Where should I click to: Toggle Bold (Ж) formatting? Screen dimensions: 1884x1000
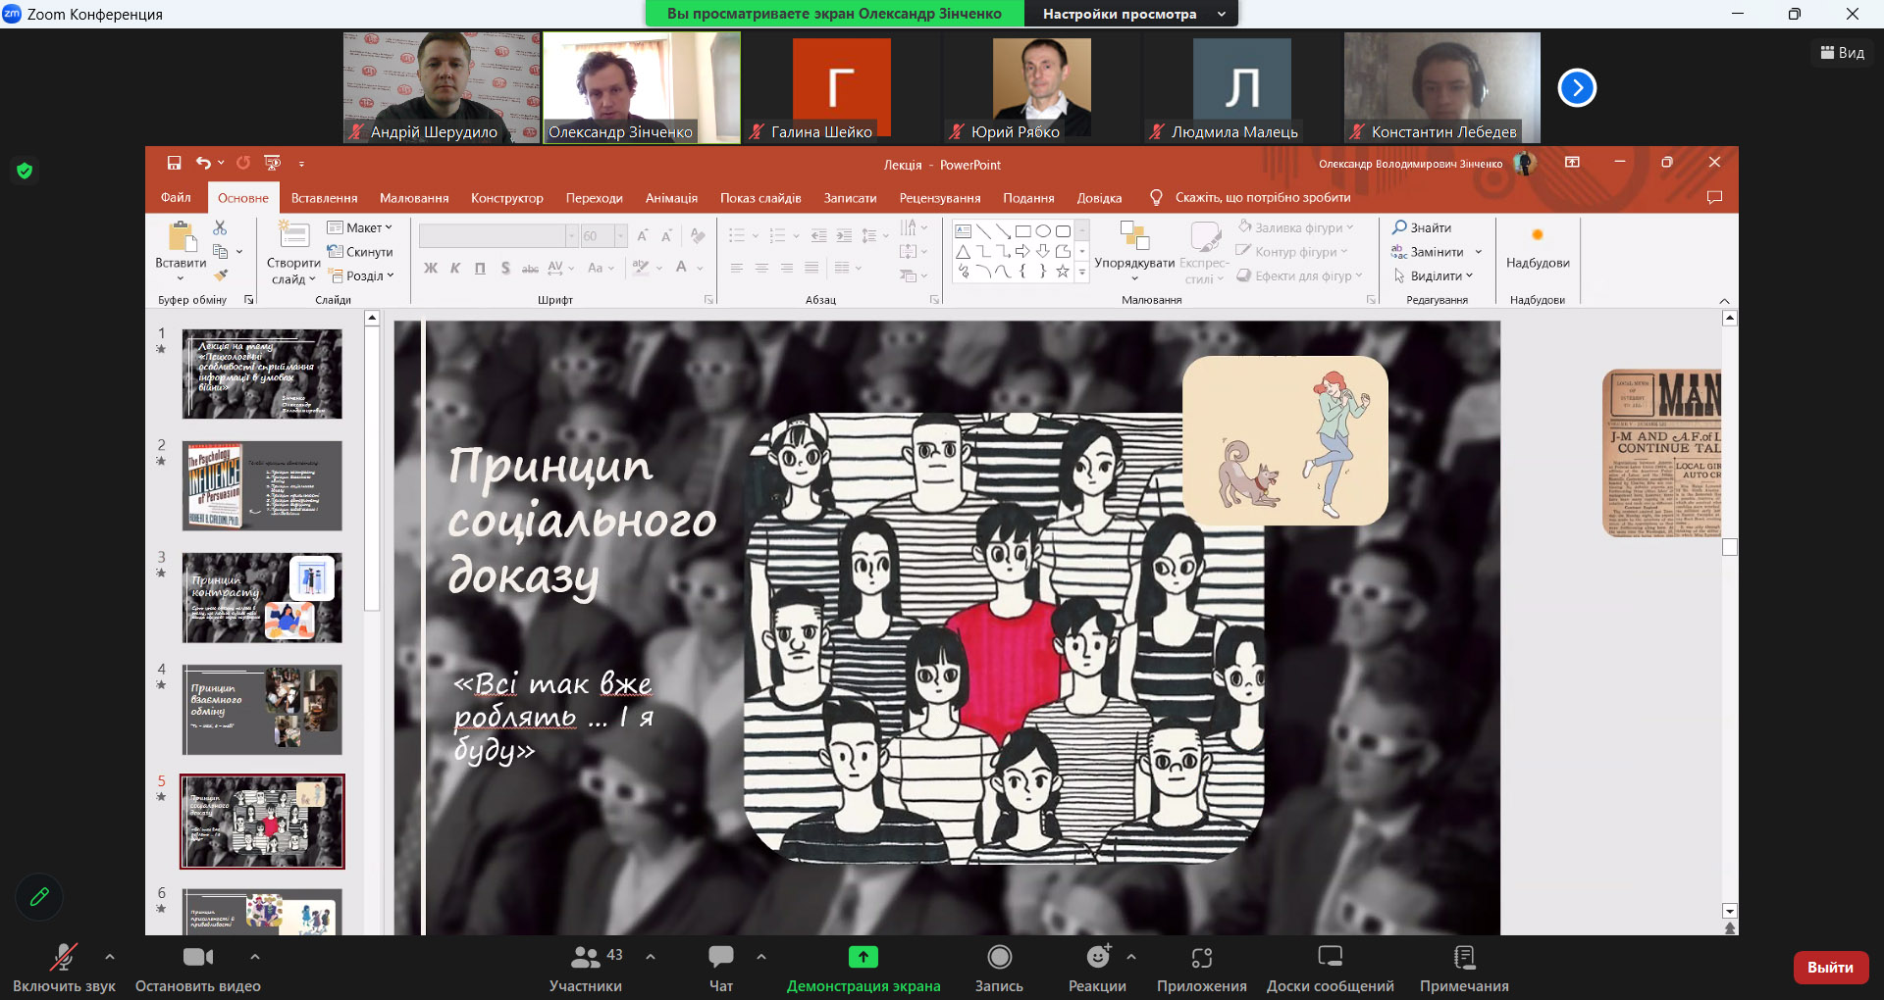[x=431, y=268]
